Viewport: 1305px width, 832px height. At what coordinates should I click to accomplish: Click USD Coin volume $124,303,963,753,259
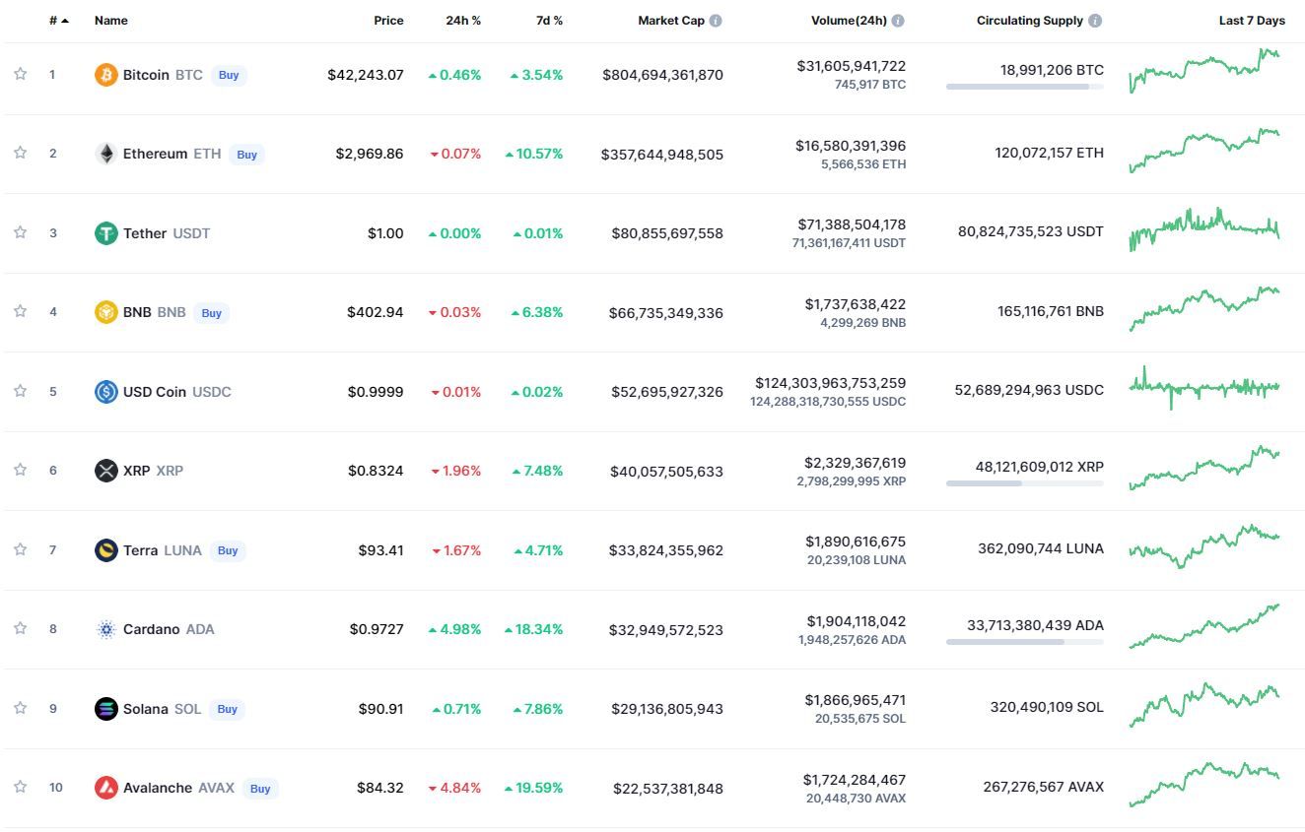click(831, 383)
